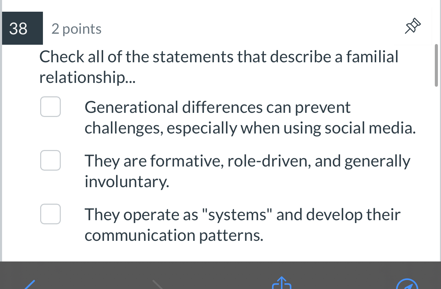
Task: Check the statement about communication patterns
Action: (x=50, y=214)
